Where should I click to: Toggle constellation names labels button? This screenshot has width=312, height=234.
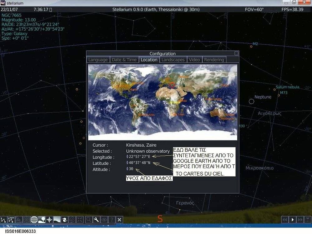pyautogui.click(x=11, y=220)
